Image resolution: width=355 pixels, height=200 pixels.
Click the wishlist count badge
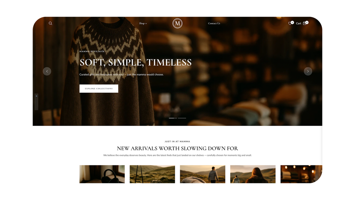(x=292, y=22)
